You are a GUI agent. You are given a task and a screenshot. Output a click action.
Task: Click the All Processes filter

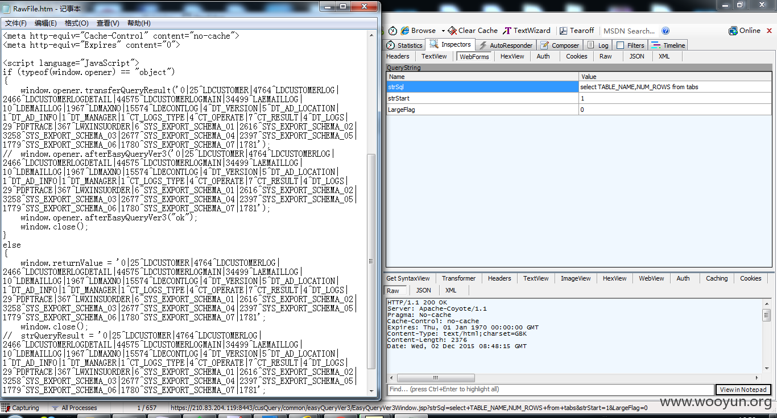pos(75,408)
